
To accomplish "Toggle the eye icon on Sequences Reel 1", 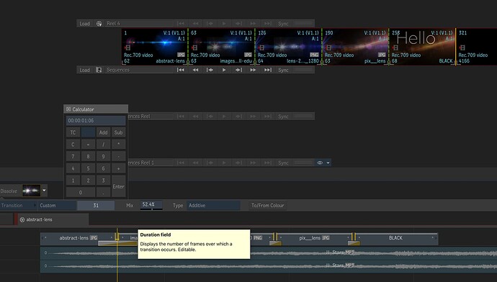I will coord(320,163).
